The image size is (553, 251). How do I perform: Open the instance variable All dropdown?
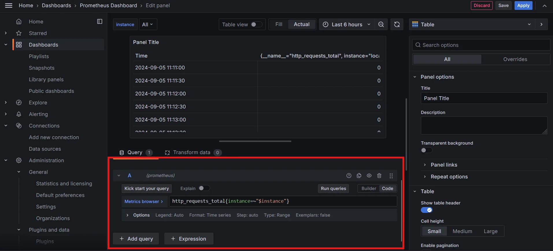[x=148, y=25]
